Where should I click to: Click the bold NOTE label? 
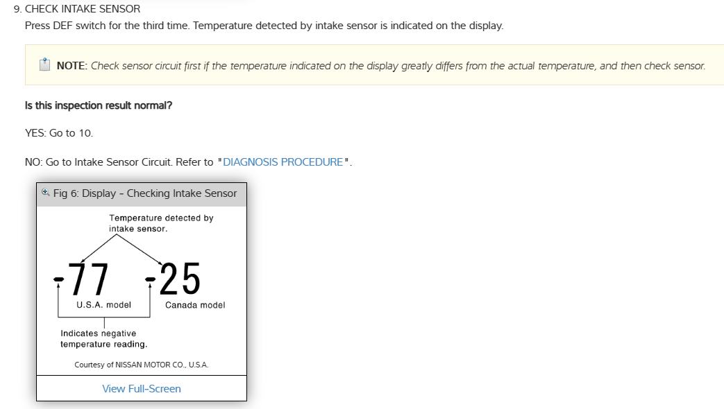pyautogui.click(x=71, y=66)
